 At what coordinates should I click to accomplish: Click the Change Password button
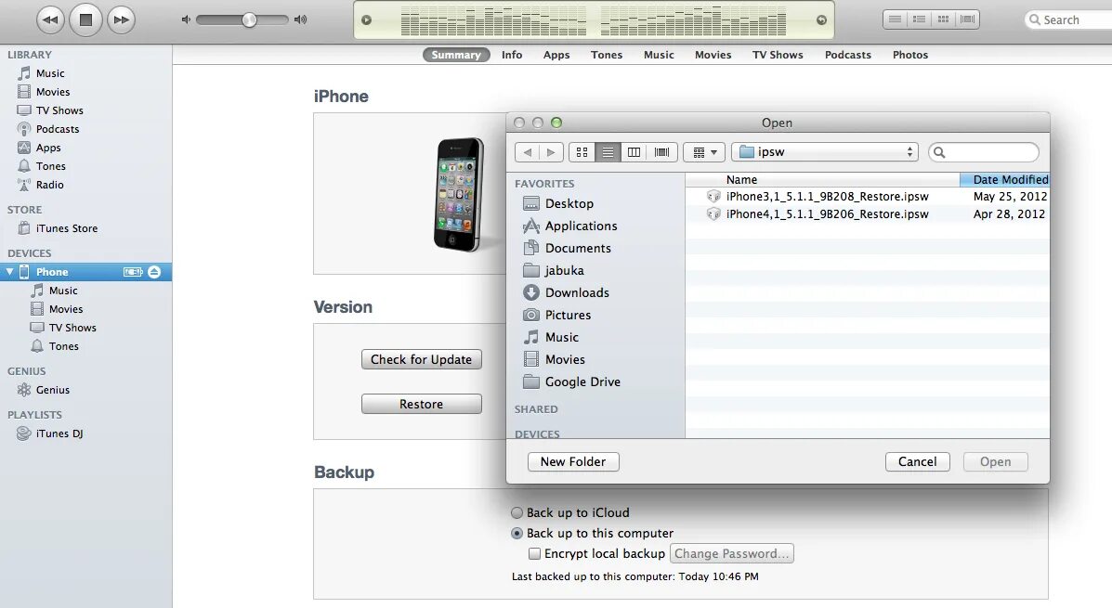(731, 553)
